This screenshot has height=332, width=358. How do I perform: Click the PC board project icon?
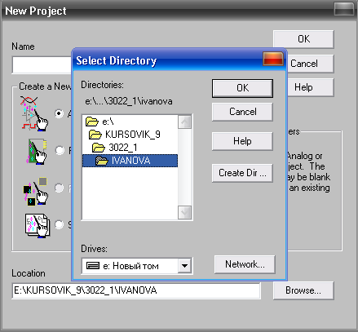click(37, 152)
